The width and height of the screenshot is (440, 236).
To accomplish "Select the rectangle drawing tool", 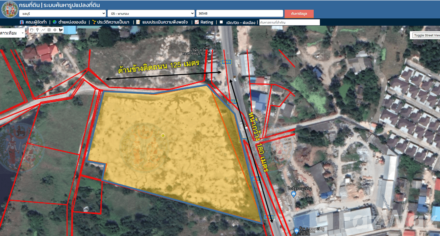I will (x=49, y=30).
